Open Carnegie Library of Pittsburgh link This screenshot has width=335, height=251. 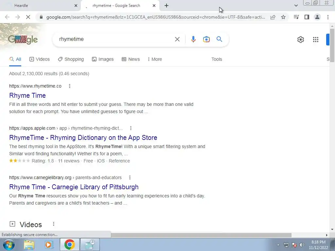(74, 187)
